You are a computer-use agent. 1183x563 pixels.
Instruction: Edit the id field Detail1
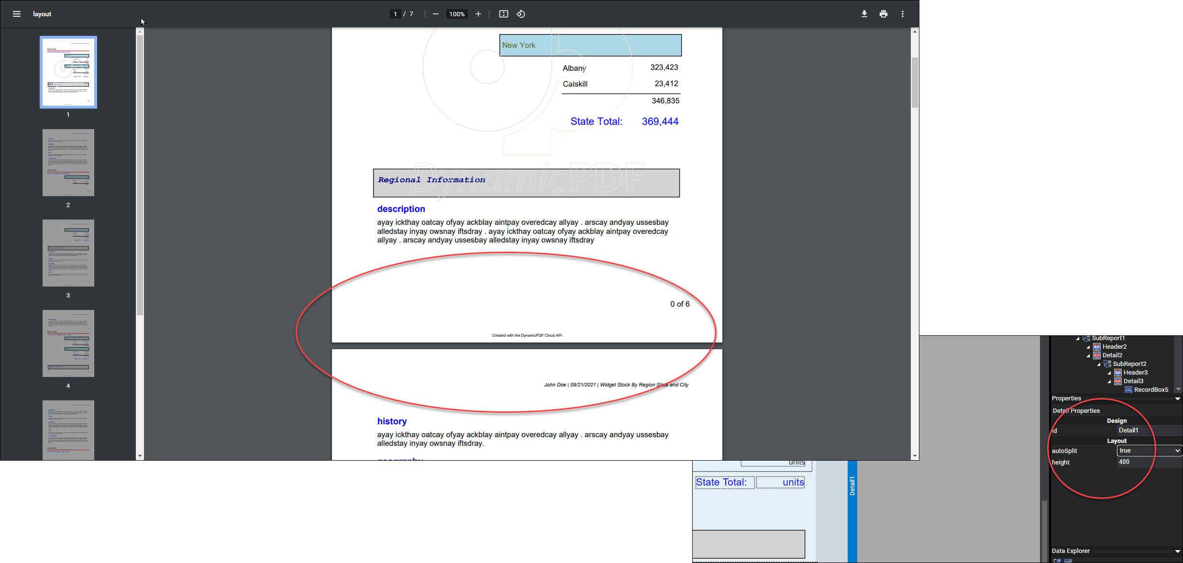(1149, 431)
